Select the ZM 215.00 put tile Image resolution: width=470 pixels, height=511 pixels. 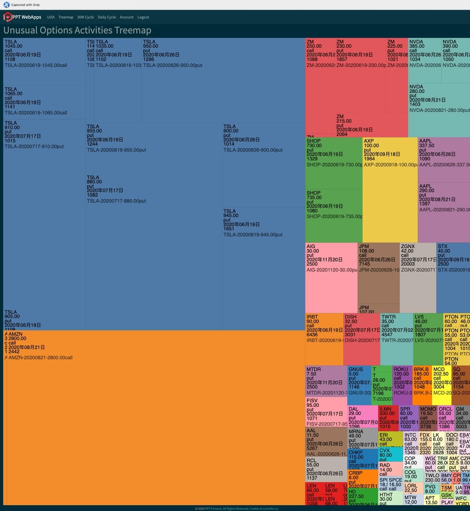(x=371, y=125)
